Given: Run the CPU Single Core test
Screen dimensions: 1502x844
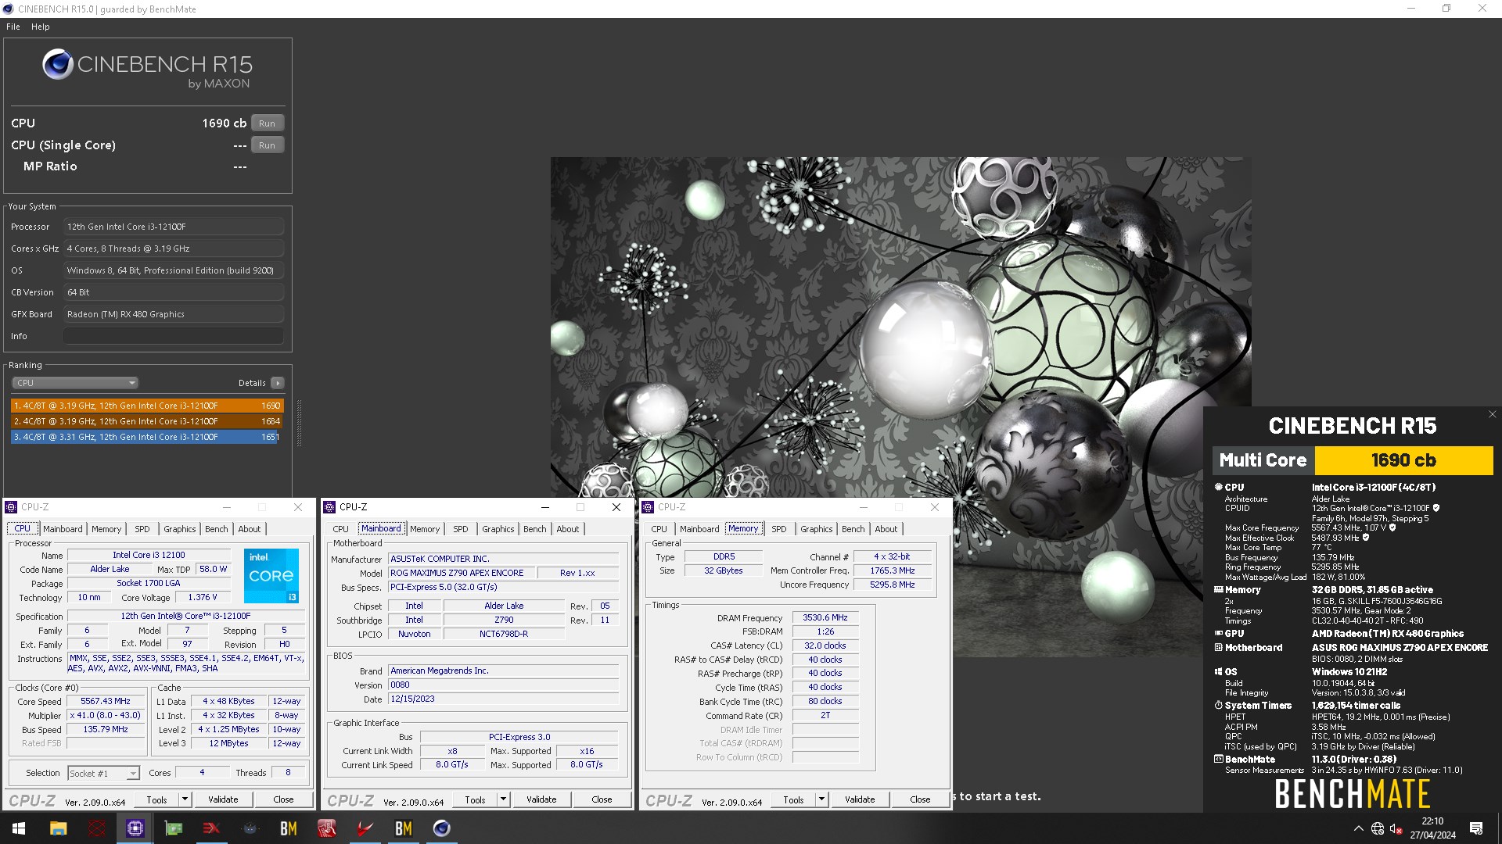Looking at the screenshot, I should tap(267, 145).
